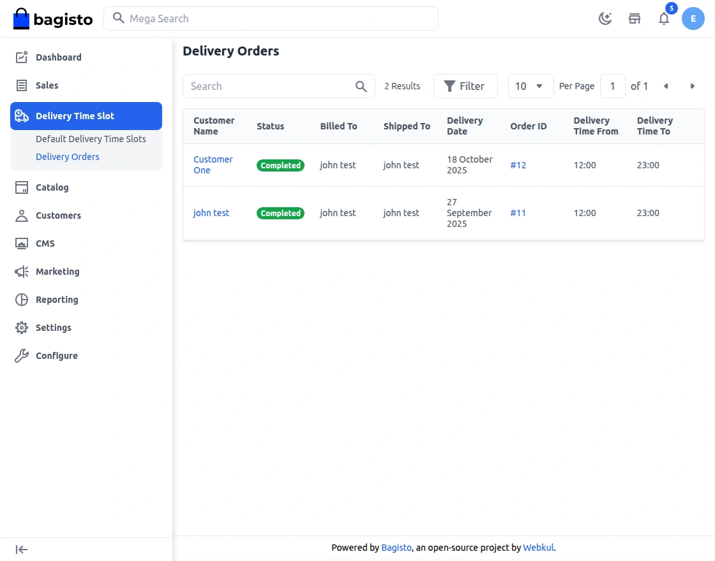This screenshot has height=561, width=715.
Task: Click inside the delivery orders search field
Action: tap(268, 85)
